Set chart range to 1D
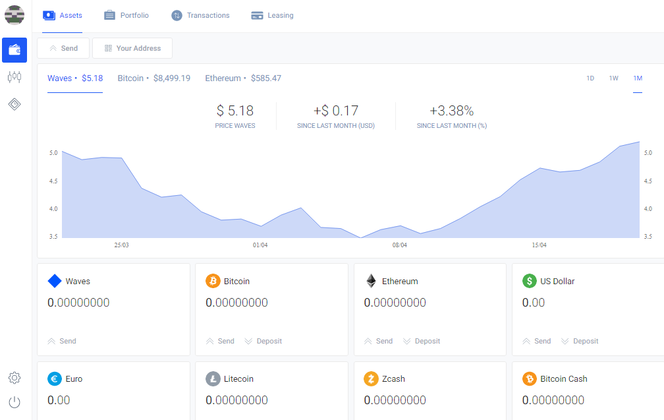The width and height of the screenshot is (664, 420). [590, 78]
